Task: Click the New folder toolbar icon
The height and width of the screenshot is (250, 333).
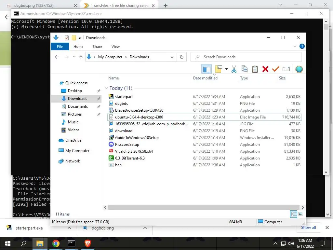Action: click(x=219, y=69)
